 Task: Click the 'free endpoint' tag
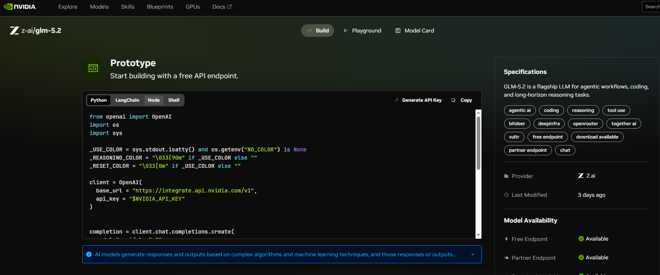pos(548,137)
